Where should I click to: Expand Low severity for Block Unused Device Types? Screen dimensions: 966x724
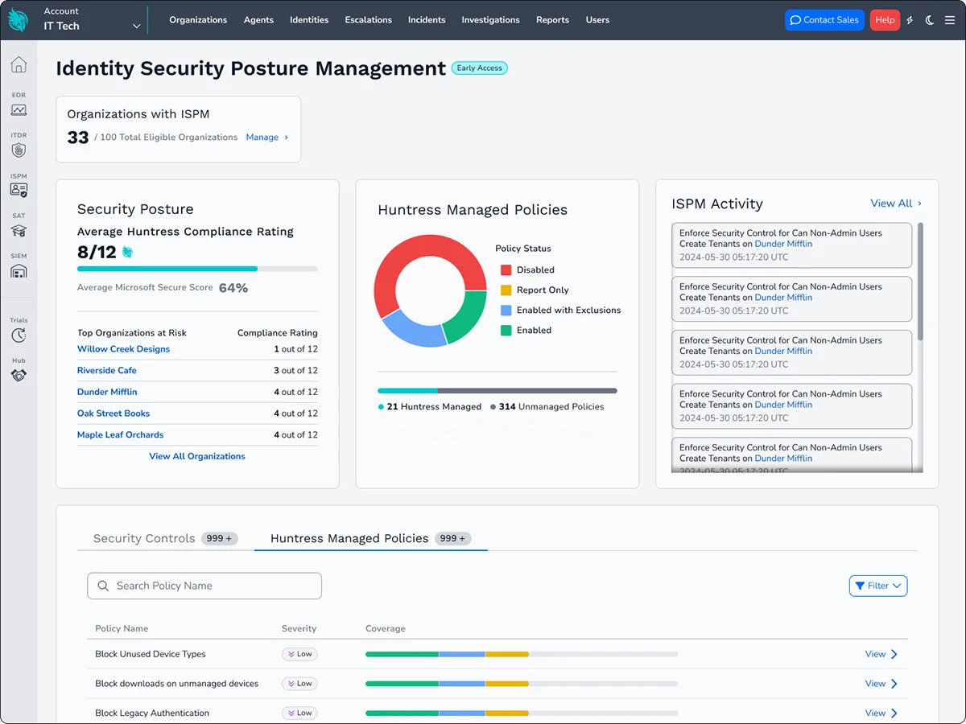(299, 654)
